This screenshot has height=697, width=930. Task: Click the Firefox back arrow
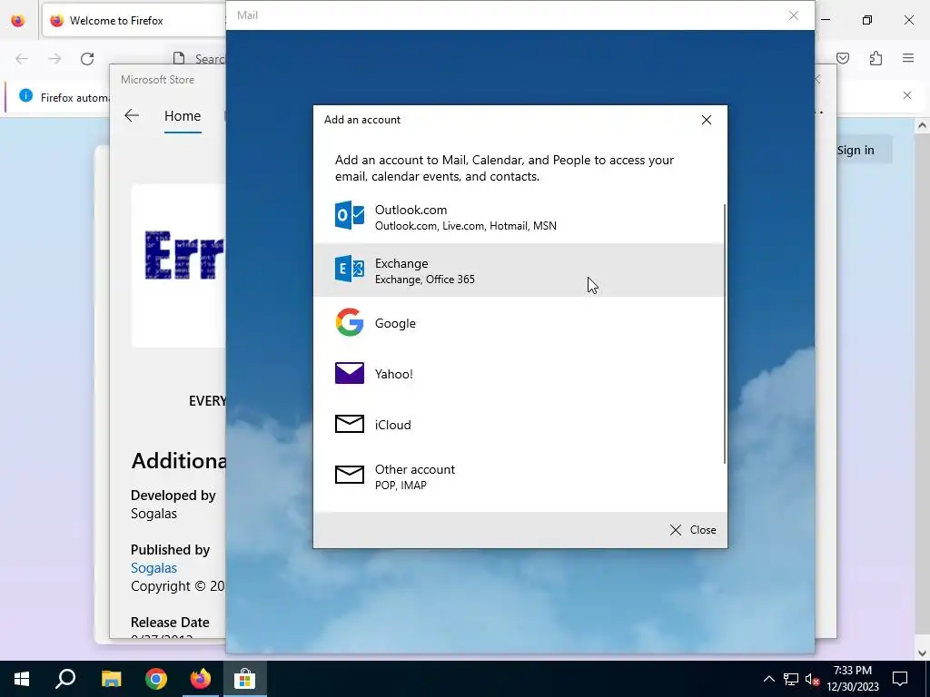pyautogui.click(x=22, y=59)
